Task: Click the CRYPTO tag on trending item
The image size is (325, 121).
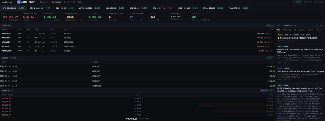Action: (x=281, y=35)
